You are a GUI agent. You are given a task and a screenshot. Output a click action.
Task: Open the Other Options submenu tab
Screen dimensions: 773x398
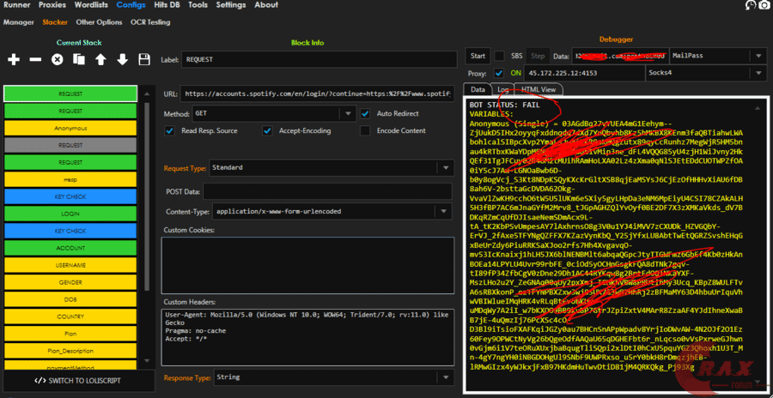pyautogui.click(x=99, y=22)
